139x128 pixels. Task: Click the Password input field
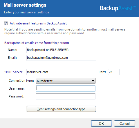click(x=66, y=96)
